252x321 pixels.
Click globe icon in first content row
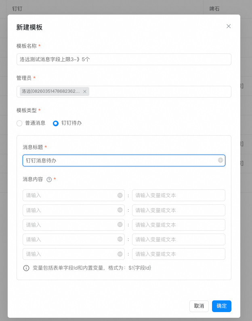pos(120,195)
